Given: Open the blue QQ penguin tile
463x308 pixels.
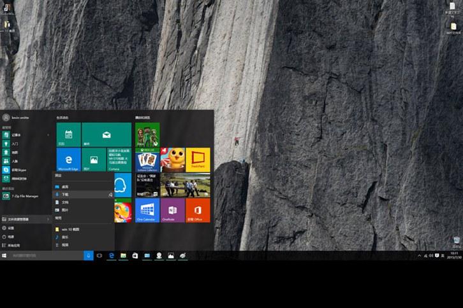Looking at the screenshot, I should pyautogui.click(x=123, y=185).
